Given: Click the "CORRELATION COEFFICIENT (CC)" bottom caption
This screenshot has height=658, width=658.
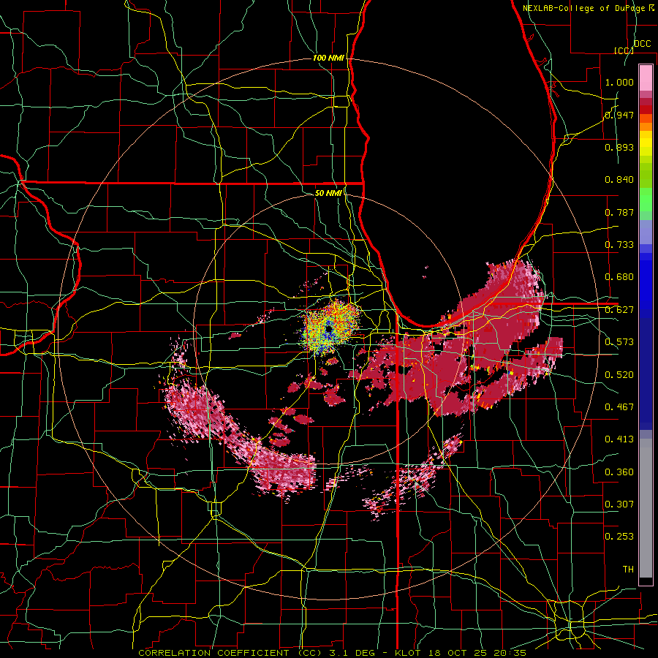Looking at the screenshot, I should (x=230, y=653).
